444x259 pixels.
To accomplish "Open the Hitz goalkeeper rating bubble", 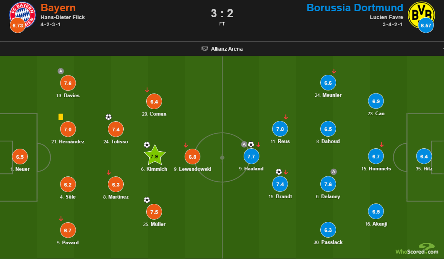I will 424,157.
